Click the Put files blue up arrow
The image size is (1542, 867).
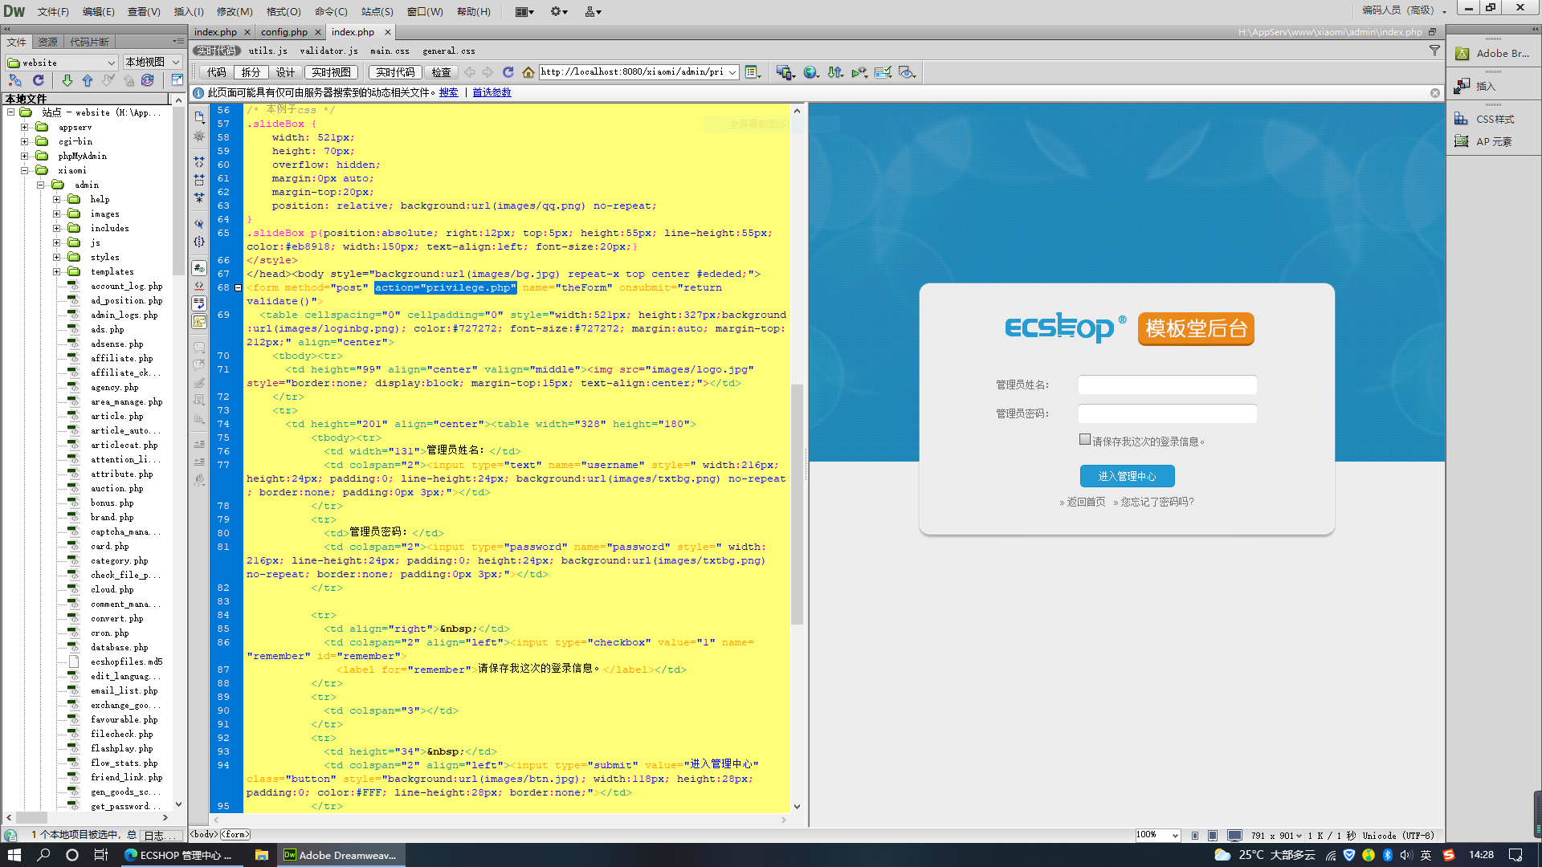coord(88,80)
